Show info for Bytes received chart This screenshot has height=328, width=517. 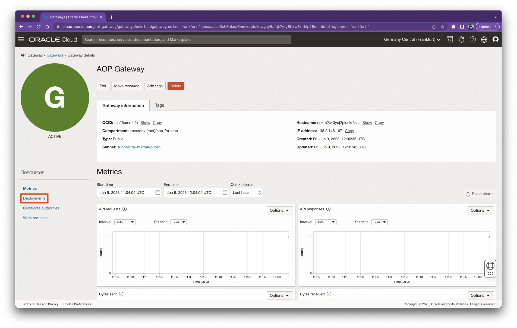click(x=329, y=294)
